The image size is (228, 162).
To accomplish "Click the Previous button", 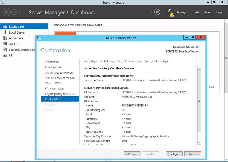I will [x=132, y=154].
